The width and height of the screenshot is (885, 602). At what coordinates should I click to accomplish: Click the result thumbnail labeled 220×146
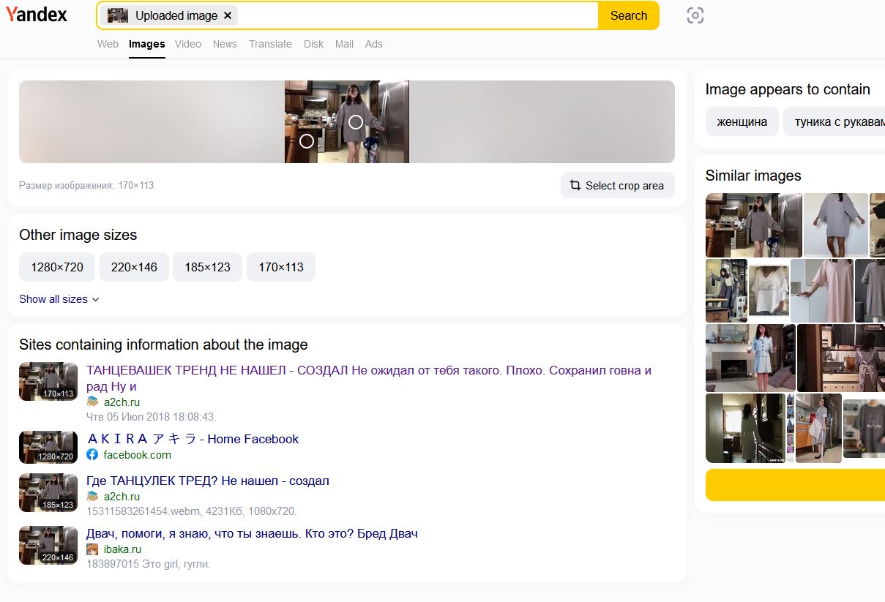tap(48, 545)
